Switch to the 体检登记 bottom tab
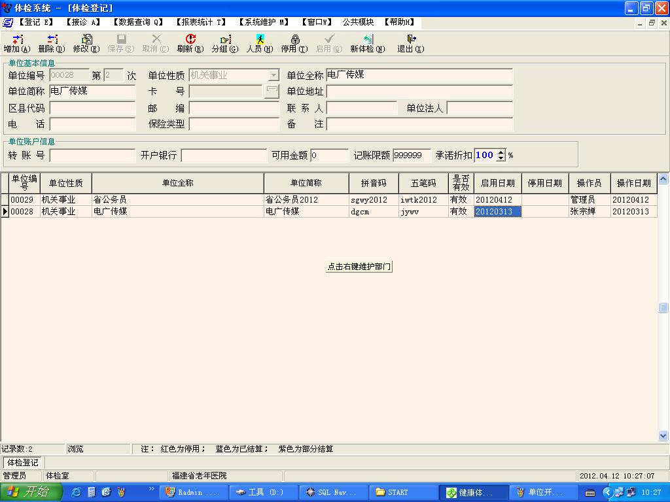 click(23, 462)
